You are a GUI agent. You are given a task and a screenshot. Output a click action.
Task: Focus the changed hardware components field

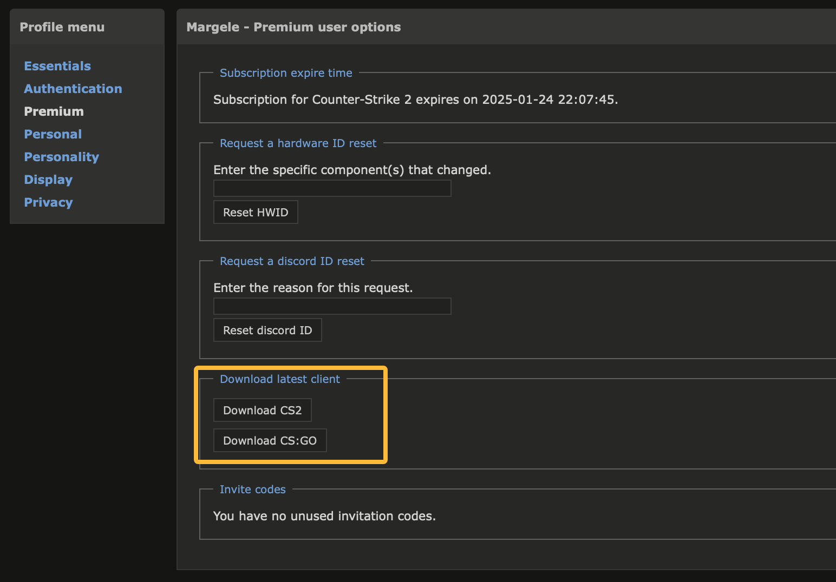tap(332, 189)
